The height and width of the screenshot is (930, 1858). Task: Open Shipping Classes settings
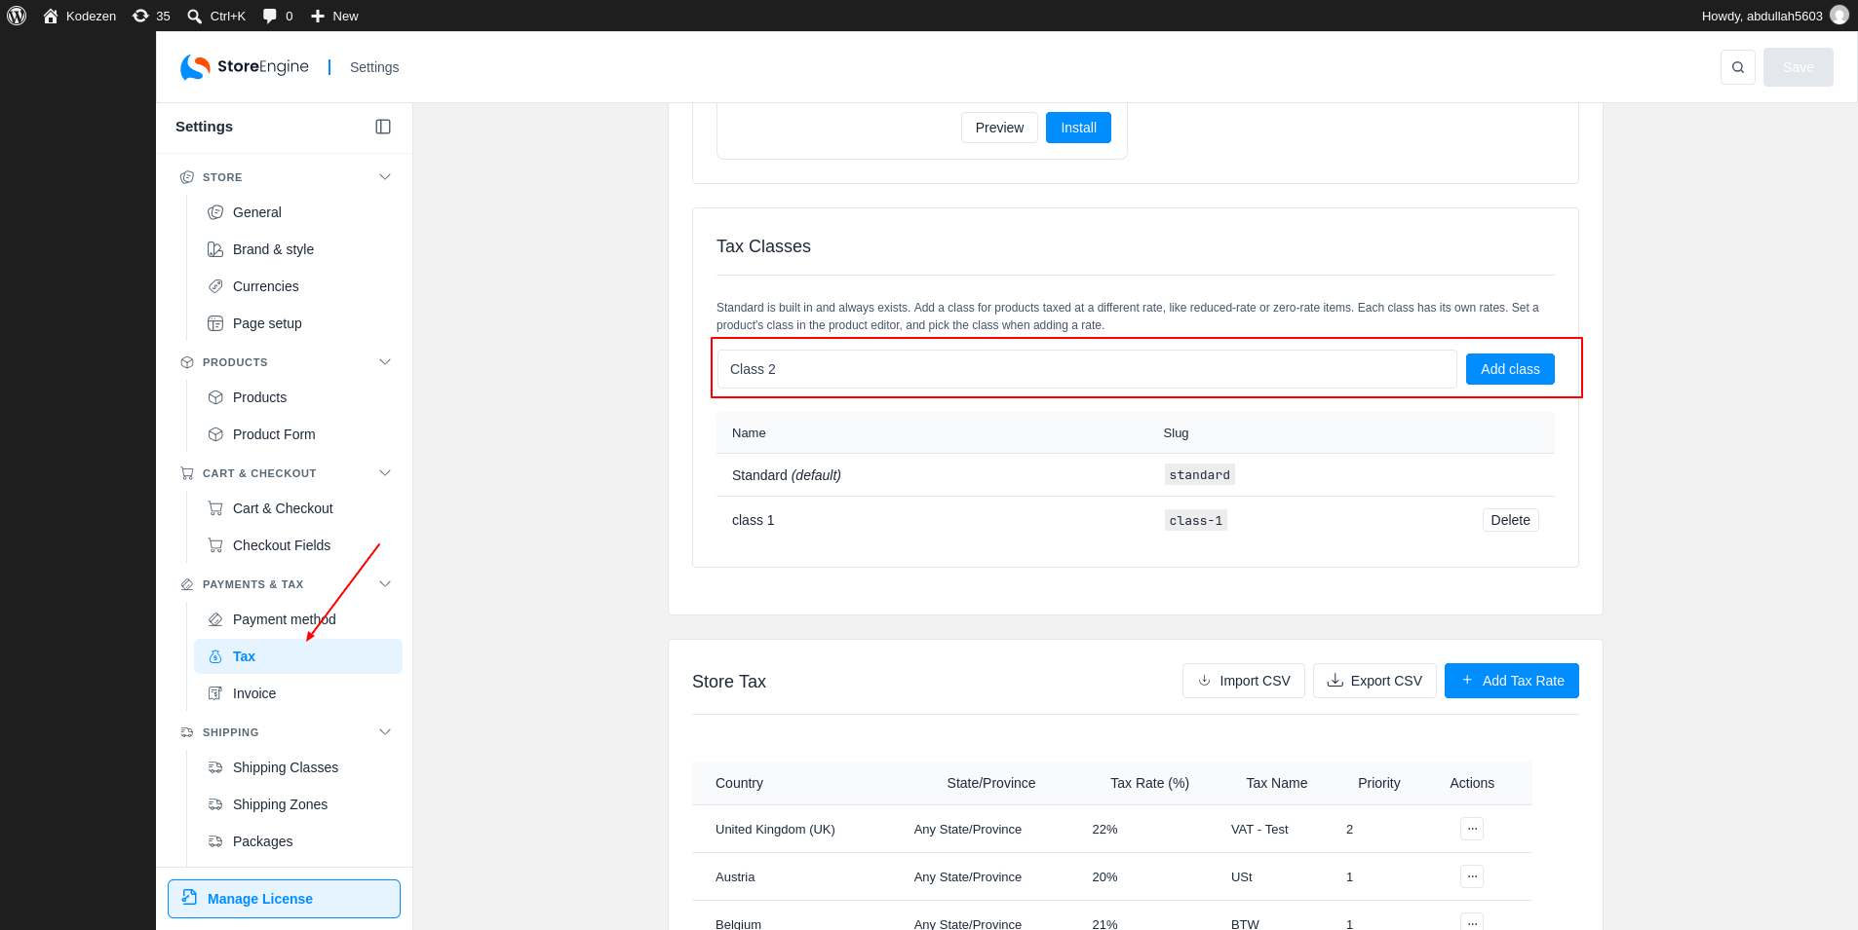coord(298,767)
